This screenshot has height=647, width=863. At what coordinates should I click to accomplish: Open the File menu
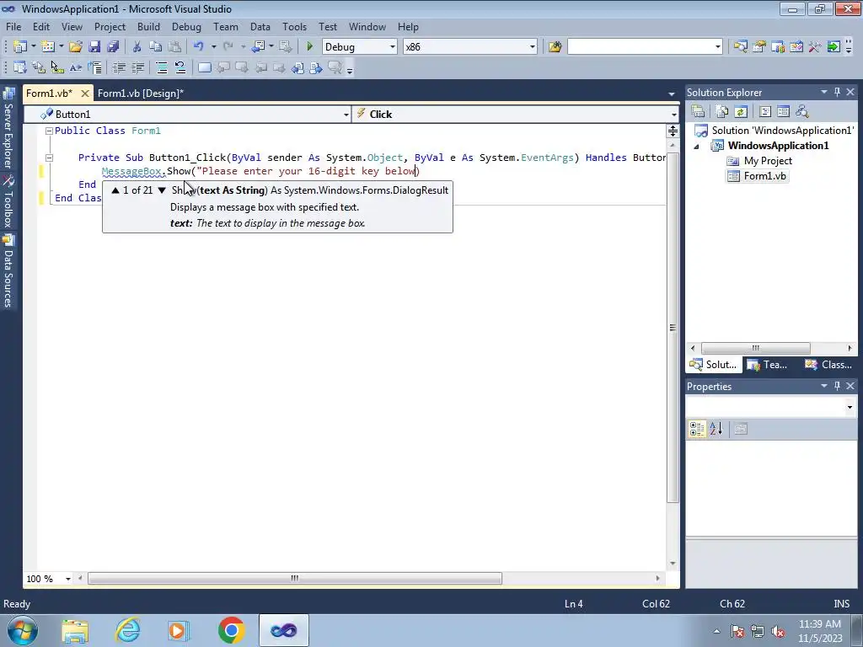[x=13, y=26]
